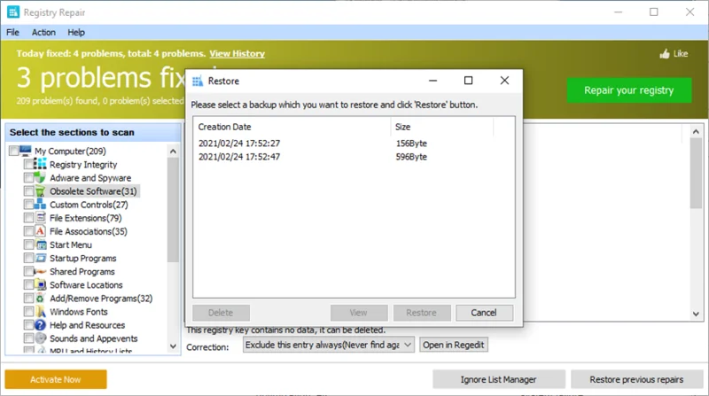Click the results pane scrollbar thumb

[x=696, y=174]
